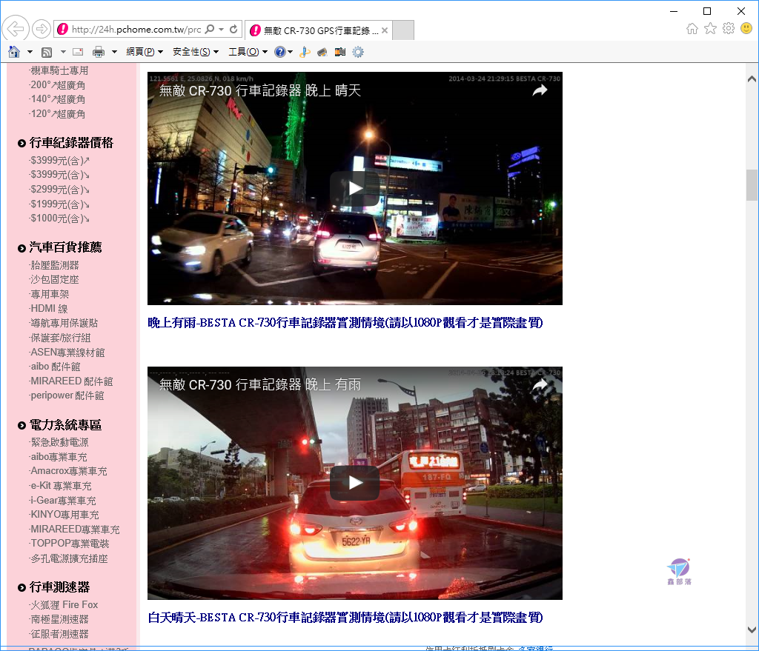
Task: Click the Read Mail toolbar icon
Action: 78,52
